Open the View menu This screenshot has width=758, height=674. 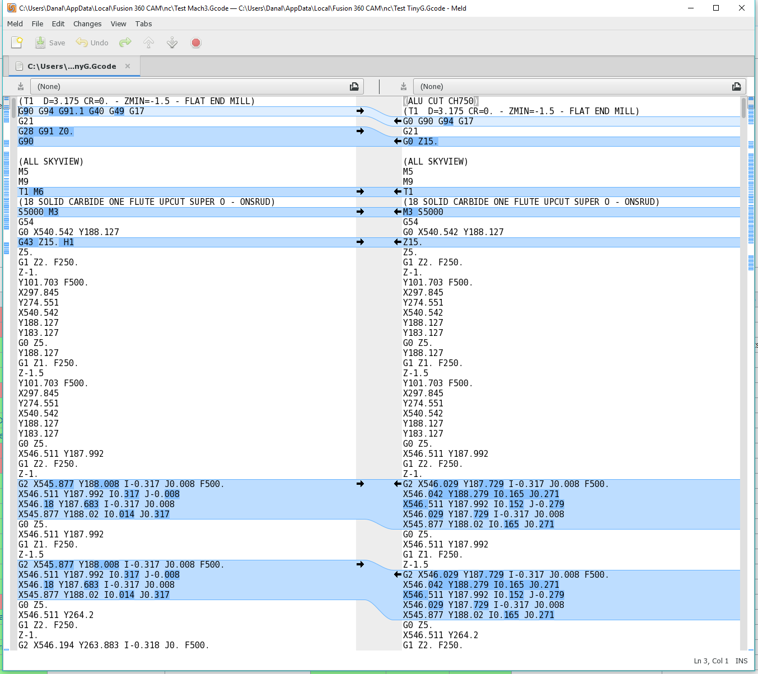[x=118, y=24]
